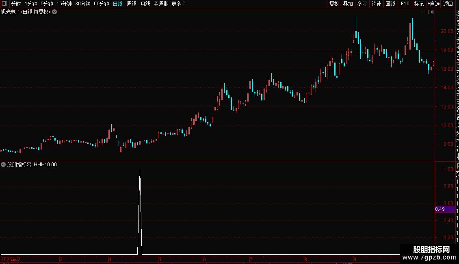
Task: Click the diamond icon in chart header
Action: pyautogui.click(x=423, y=12)
